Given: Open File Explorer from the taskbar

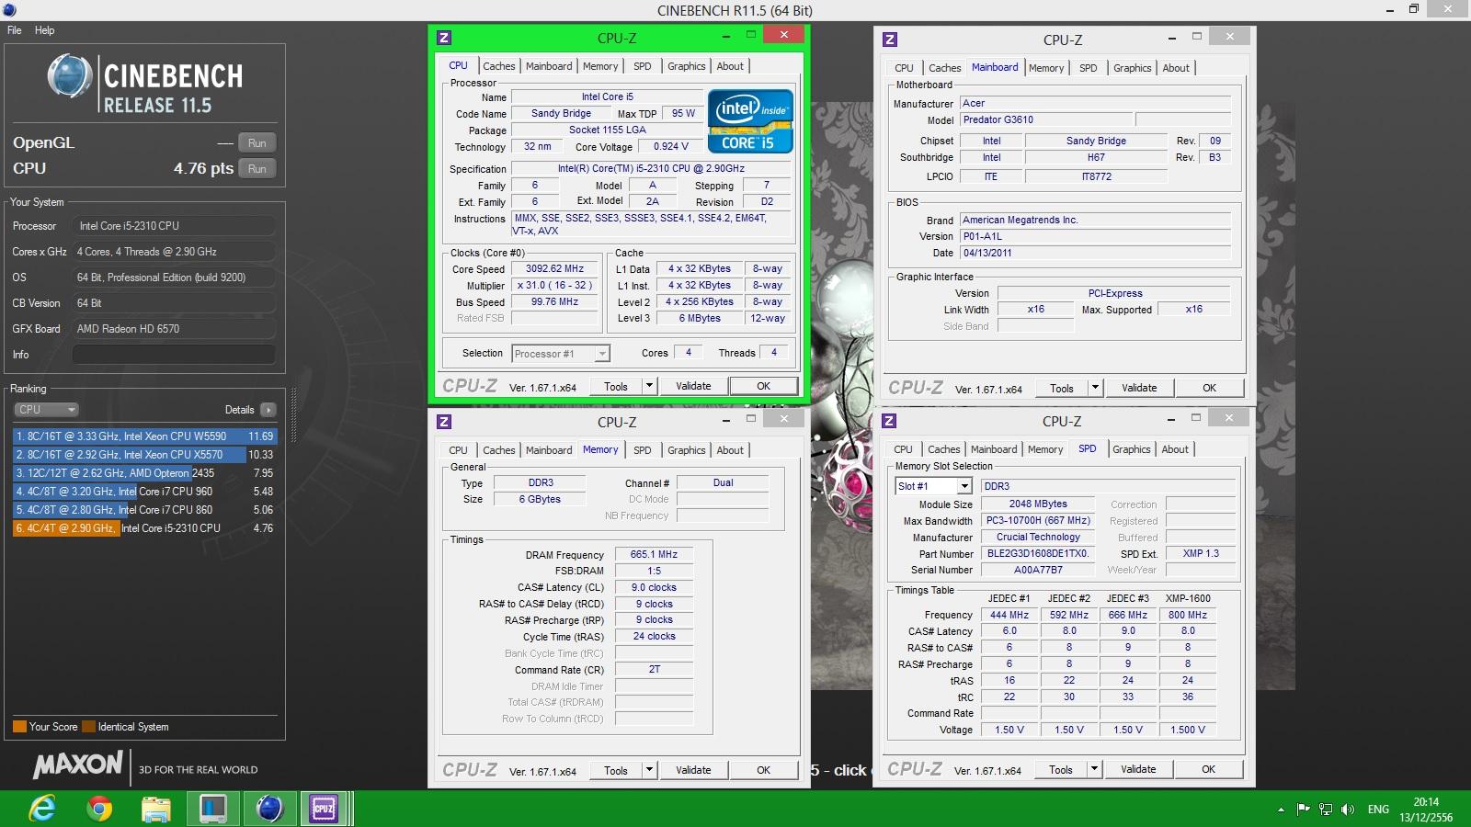Looking at the screenshot, I should coord(156,809).
